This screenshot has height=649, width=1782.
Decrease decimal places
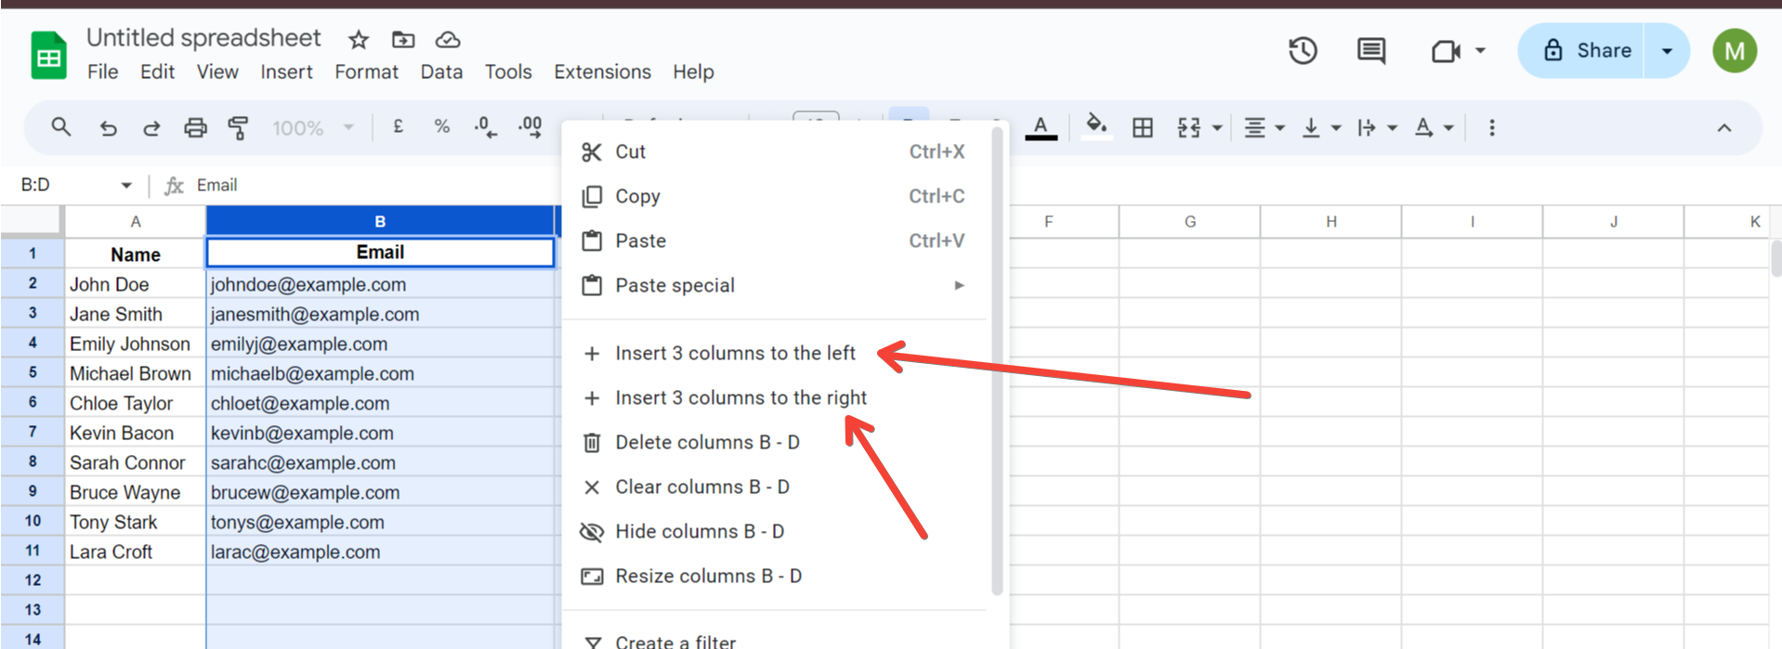click(x=485, y=127)
